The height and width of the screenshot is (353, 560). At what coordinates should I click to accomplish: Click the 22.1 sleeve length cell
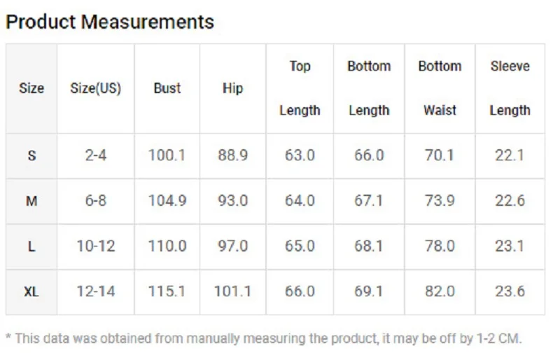[510, 155]
